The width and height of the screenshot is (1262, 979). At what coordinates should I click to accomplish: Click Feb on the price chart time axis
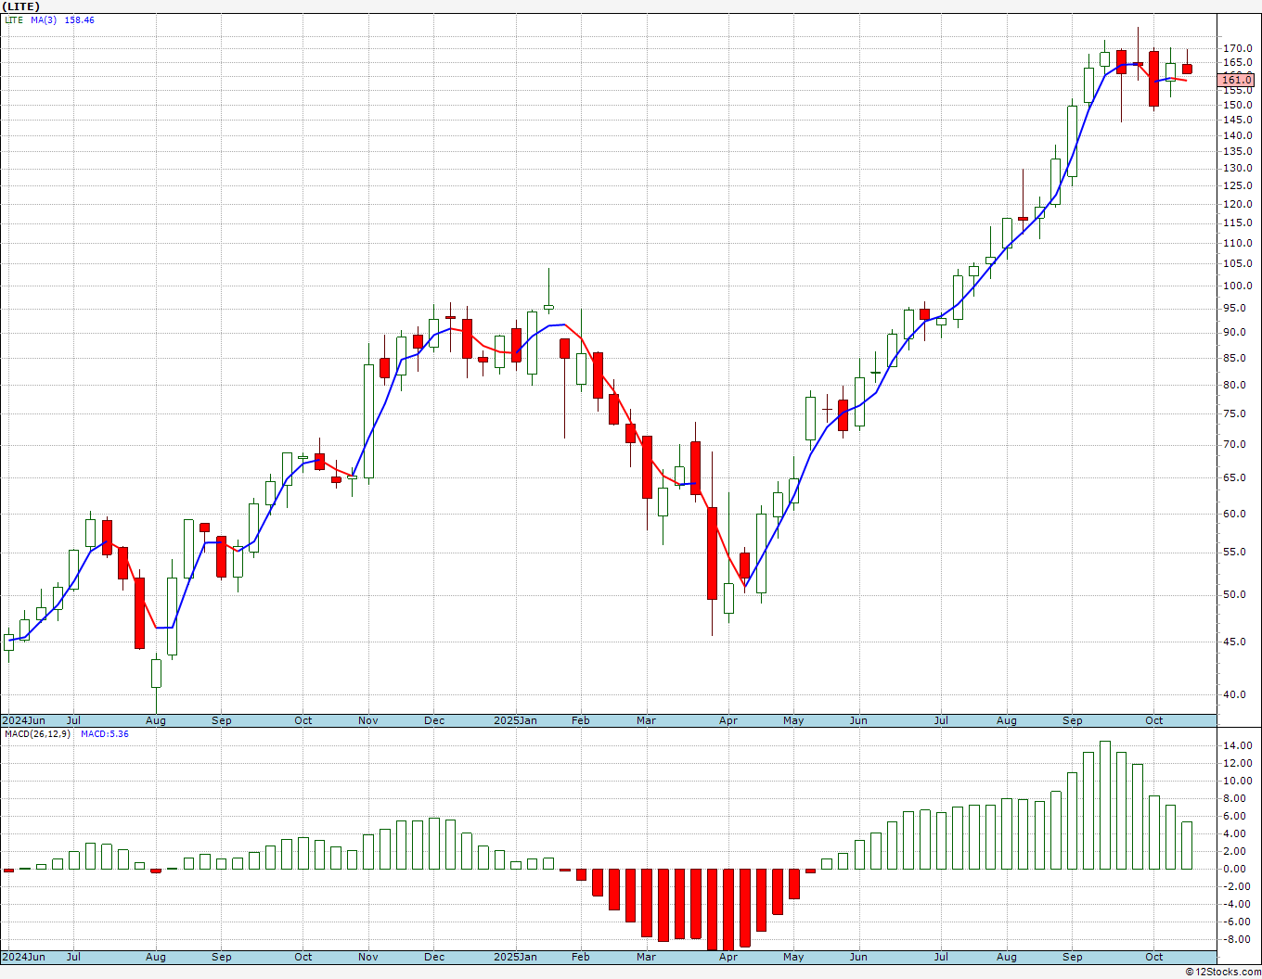[x=581, y=720]
